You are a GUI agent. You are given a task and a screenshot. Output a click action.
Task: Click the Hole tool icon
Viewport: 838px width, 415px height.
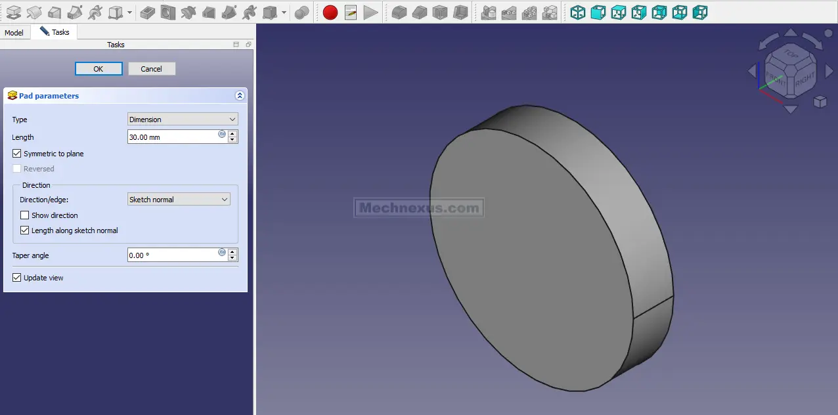(x=168, y=12)
